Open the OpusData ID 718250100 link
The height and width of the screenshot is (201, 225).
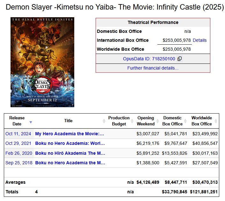tap(149, 59)
